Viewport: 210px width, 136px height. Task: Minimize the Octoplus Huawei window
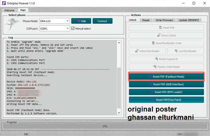point(183,3)
